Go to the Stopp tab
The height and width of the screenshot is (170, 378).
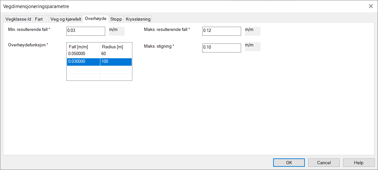pos(116,19)
